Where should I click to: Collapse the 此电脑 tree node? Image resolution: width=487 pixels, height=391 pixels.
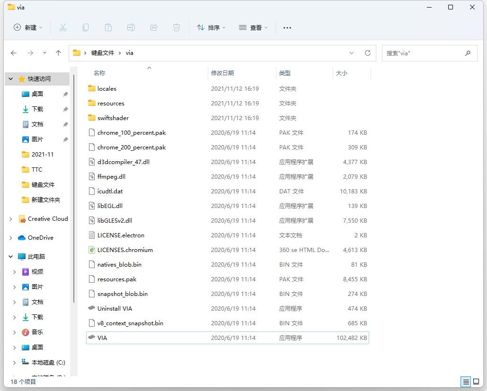11,257
